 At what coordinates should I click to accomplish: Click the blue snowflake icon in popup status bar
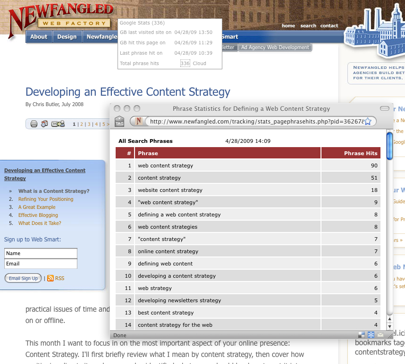(x=371, y=335)
